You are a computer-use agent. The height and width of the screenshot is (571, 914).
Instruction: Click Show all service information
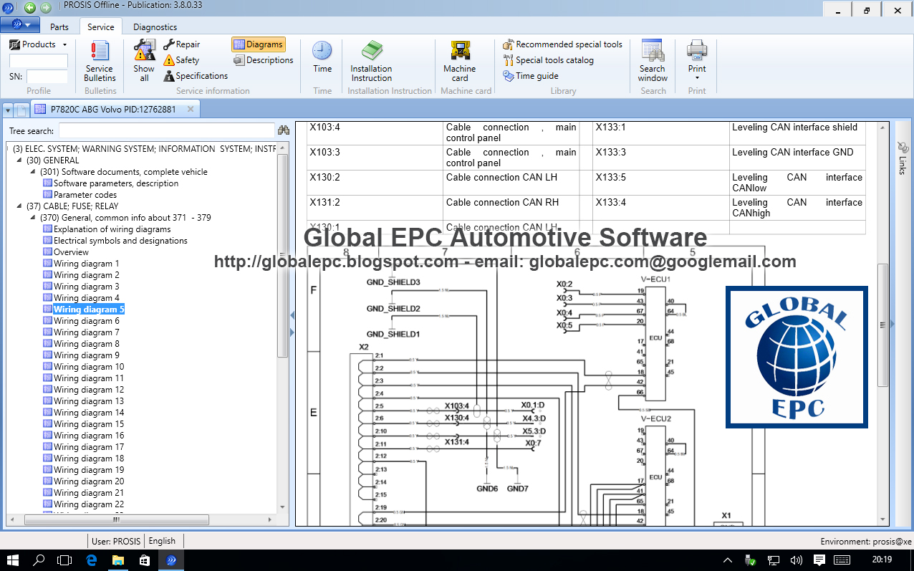point(144,61)
